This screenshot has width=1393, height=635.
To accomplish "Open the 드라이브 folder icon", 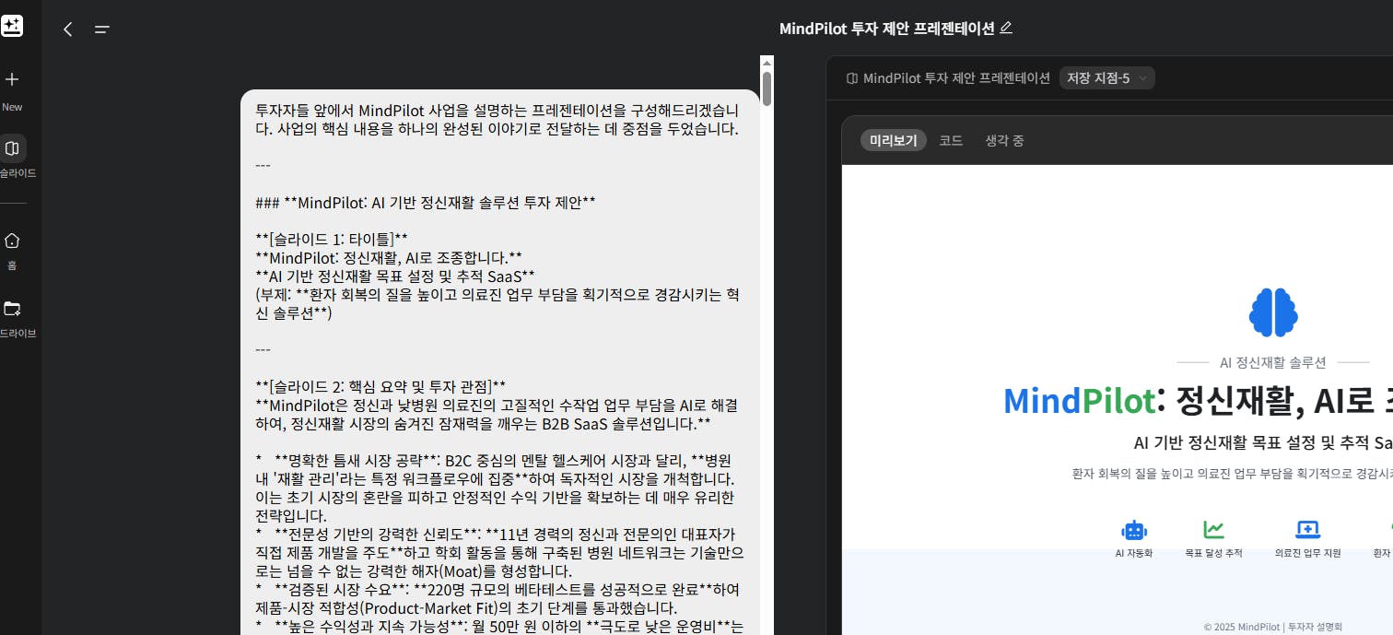I will click(12, 308).
